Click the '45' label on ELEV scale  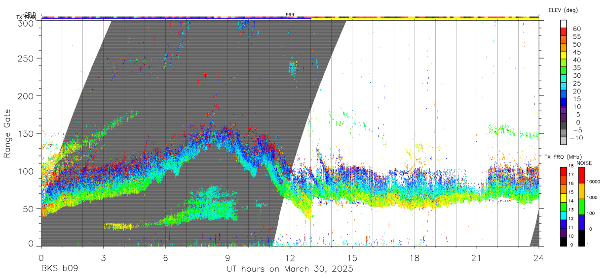576,52
